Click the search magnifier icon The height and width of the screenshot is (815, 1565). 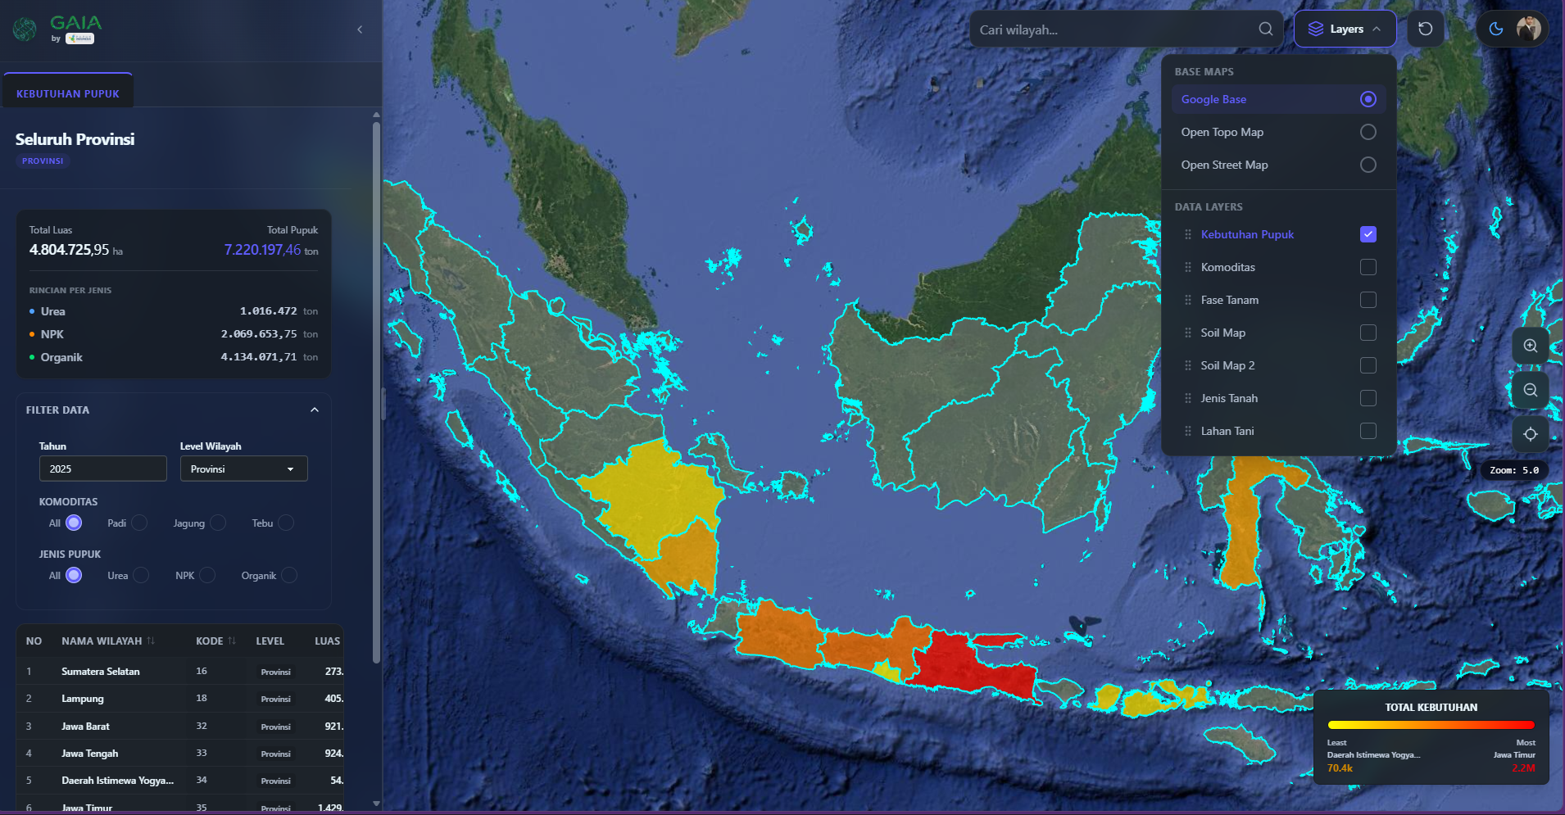tap(1266, 29)
